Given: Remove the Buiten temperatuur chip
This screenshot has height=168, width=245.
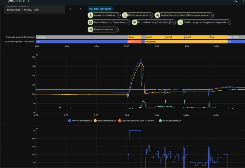Looking at the screenshot, I should coord(116,29).
